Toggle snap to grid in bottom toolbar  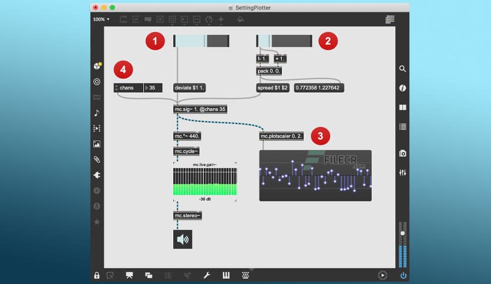point(187,275)
